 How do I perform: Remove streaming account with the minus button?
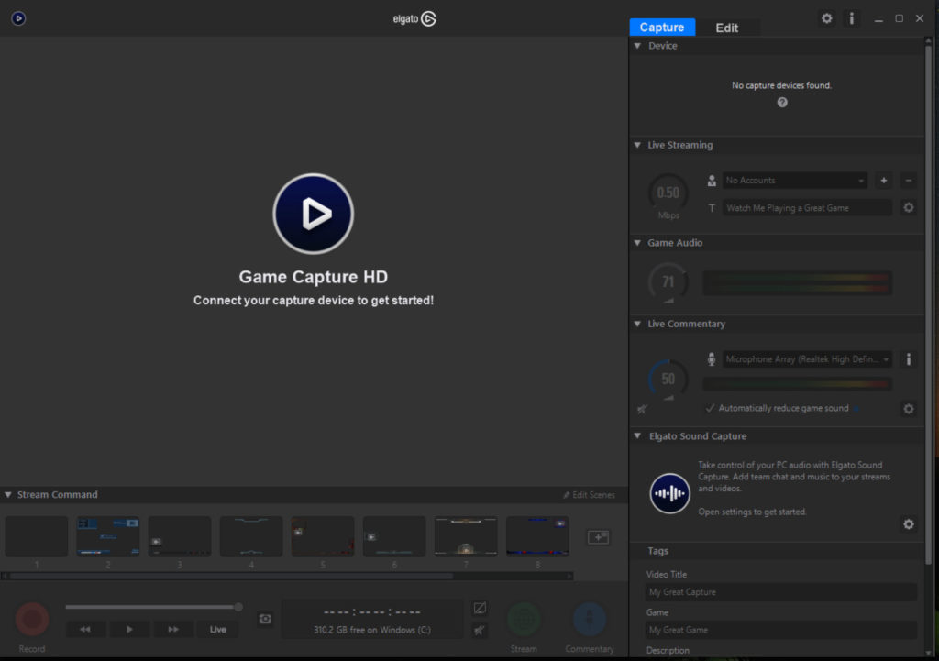click(x=908, y=181)
